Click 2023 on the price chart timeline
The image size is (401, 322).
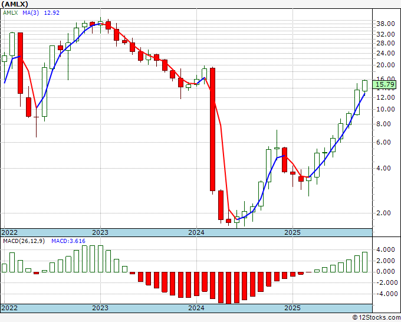tap(100, 232)
